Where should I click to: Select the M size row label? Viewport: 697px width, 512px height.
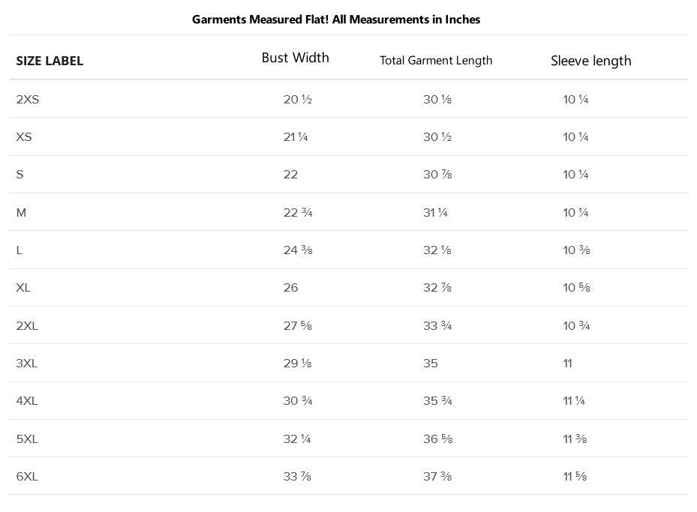coord(21,213)
